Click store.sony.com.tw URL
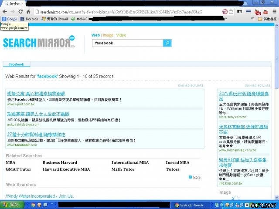279x209 pixels. (232, 117)
